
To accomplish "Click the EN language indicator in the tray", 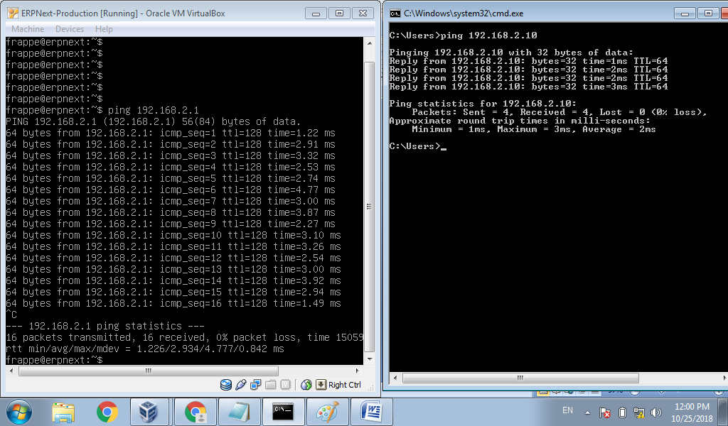I will point(567,410).
